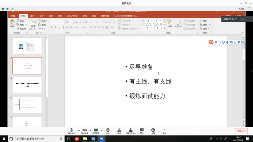Turn on camera with 开启视频
Image resolution: width=253 pixels, height=142 pixels.
tap(84, 131)
